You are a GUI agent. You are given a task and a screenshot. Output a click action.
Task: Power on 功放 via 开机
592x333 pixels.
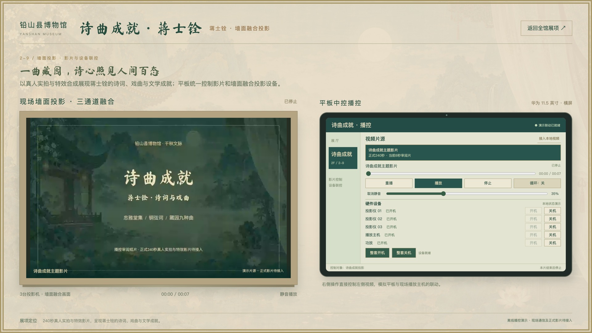click(x=533, y=243)
